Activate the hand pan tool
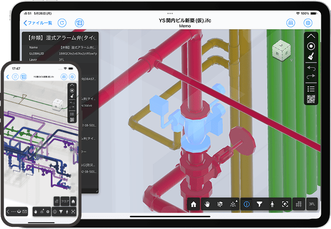Screen dimensions: 331x229 [x=207, y=204]
